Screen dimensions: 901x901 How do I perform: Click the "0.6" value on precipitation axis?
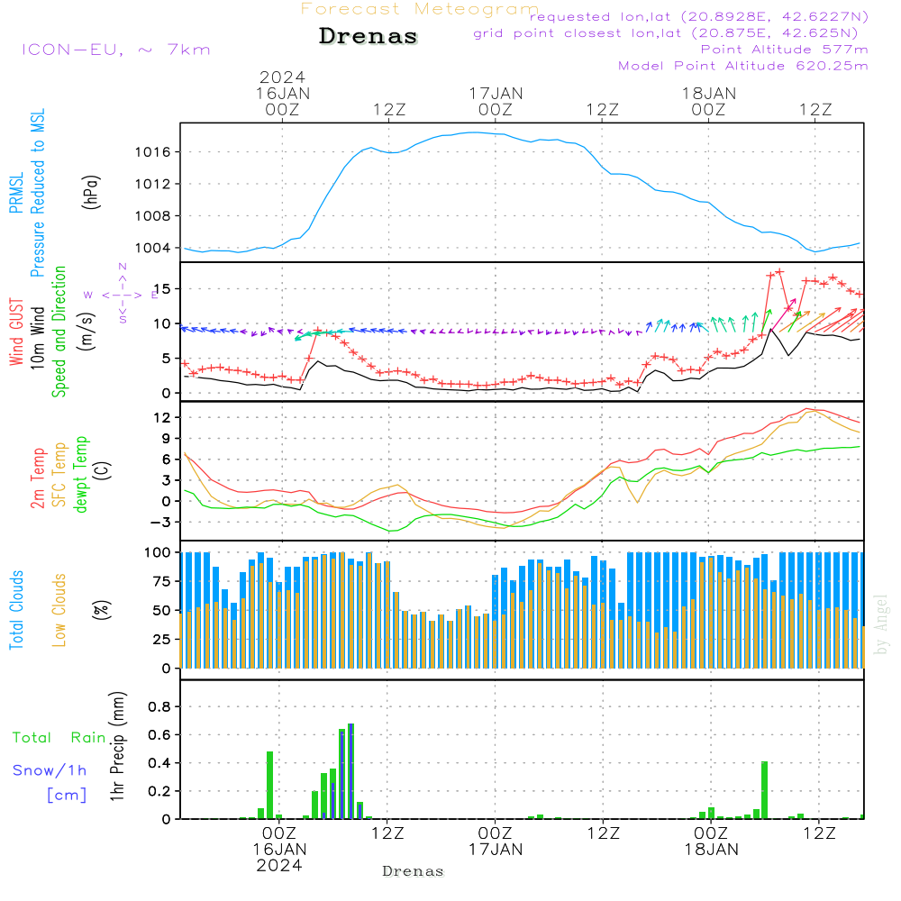159,735
